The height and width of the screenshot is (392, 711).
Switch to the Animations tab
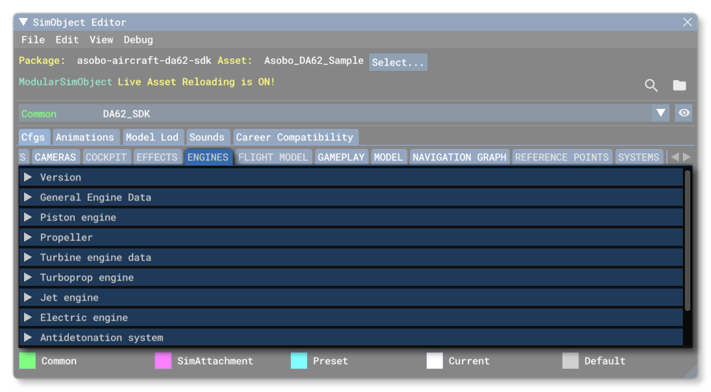pyautogui.click(x=86, y=137)
